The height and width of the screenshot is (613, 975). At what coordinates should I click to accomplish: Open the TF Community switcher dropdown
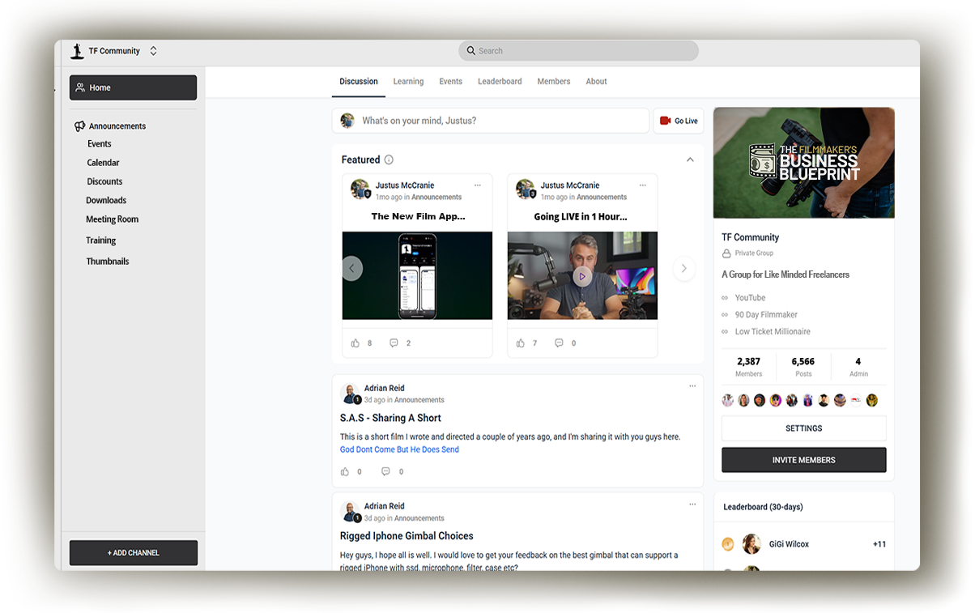[x=153, y=51]
